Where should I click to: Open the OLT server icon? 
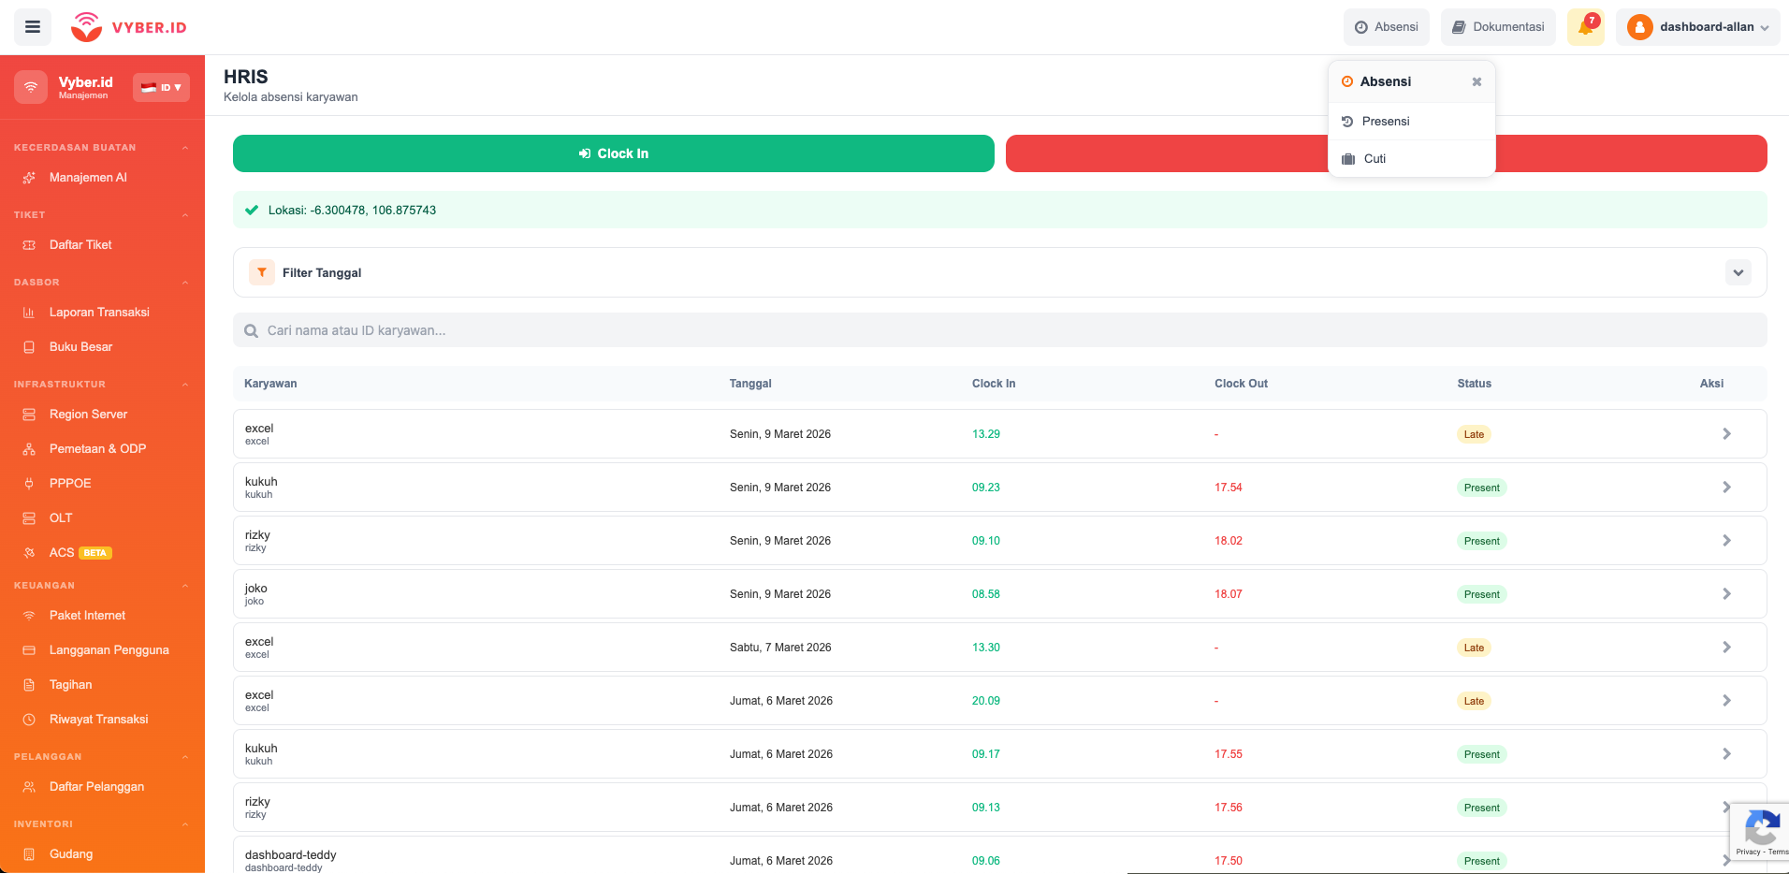click(28, 517)
